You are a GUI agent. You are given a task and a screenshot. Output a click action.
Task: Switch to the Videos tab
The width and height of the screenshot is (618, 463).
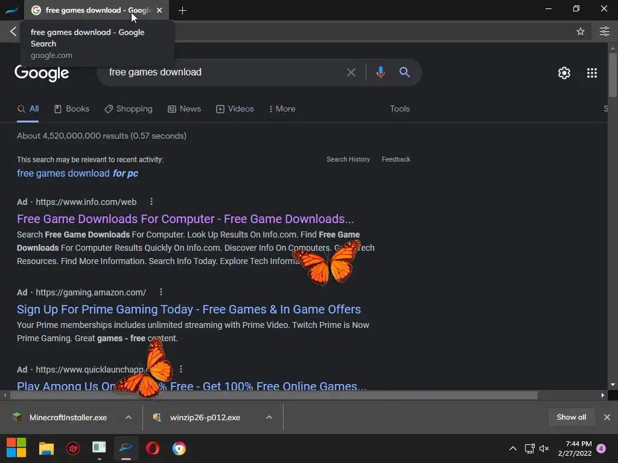click(235, 109)
